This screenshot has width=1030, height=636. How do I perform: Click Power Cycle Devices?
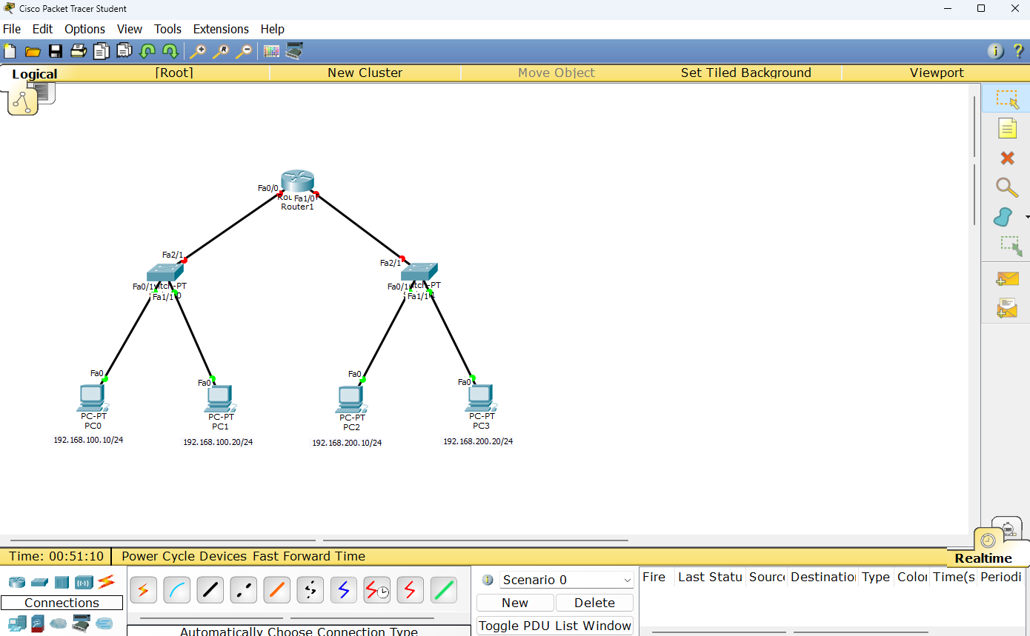184,556
